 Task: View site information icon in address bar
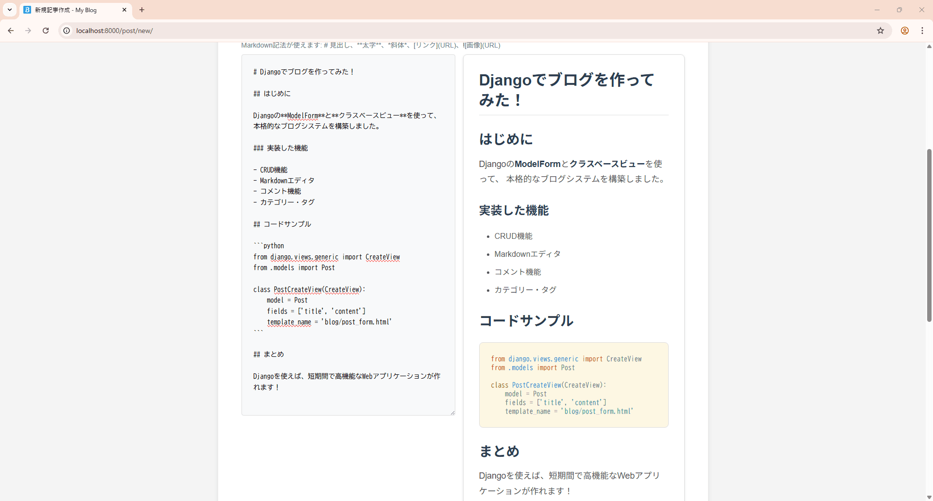pyautogui.click(x=67, y=31)
